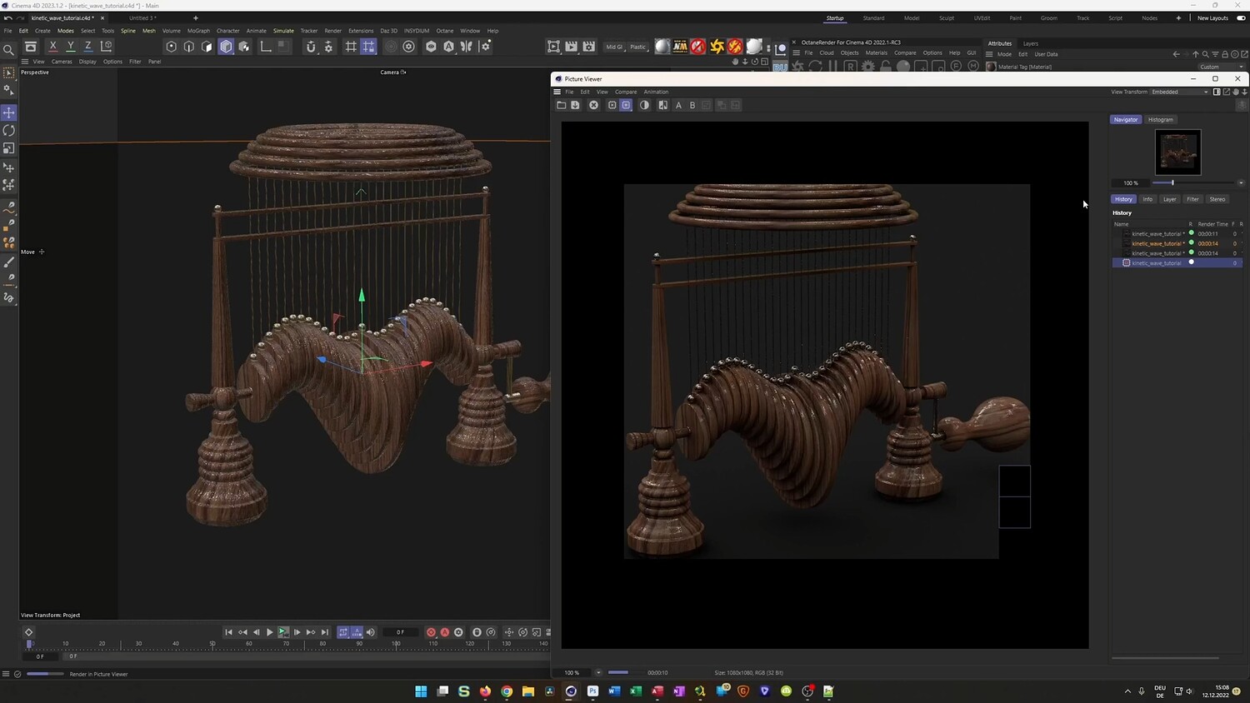Toggle the Autokeying button
Image resolution: width=1250 pixels, height=703 pixels.
(x=445, y=632)
